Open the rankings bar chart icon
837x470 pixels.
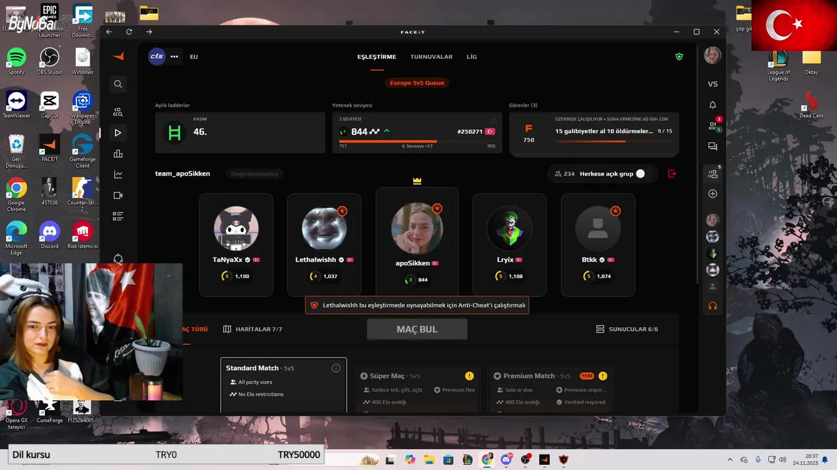click(x=118, y=154)
